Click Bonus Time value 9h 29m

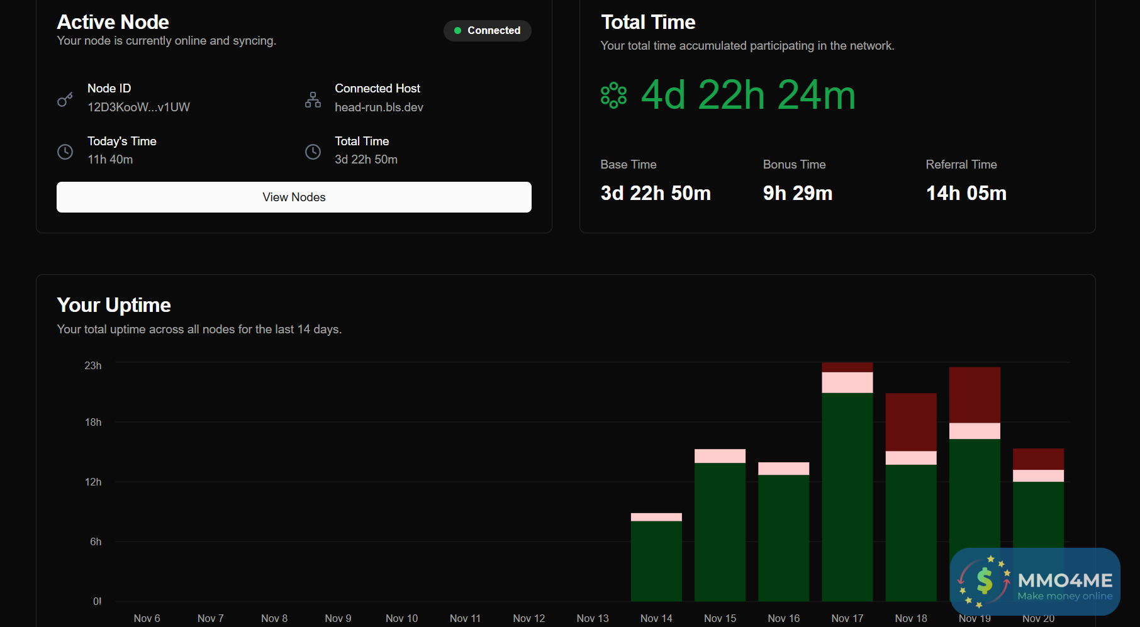click(798, 193)
